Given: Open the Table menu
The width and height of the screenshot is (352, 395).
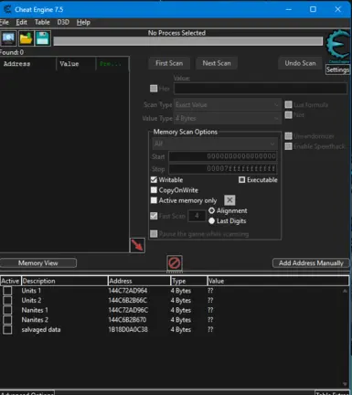Looking at the screenshot, I should coord(42,22).
